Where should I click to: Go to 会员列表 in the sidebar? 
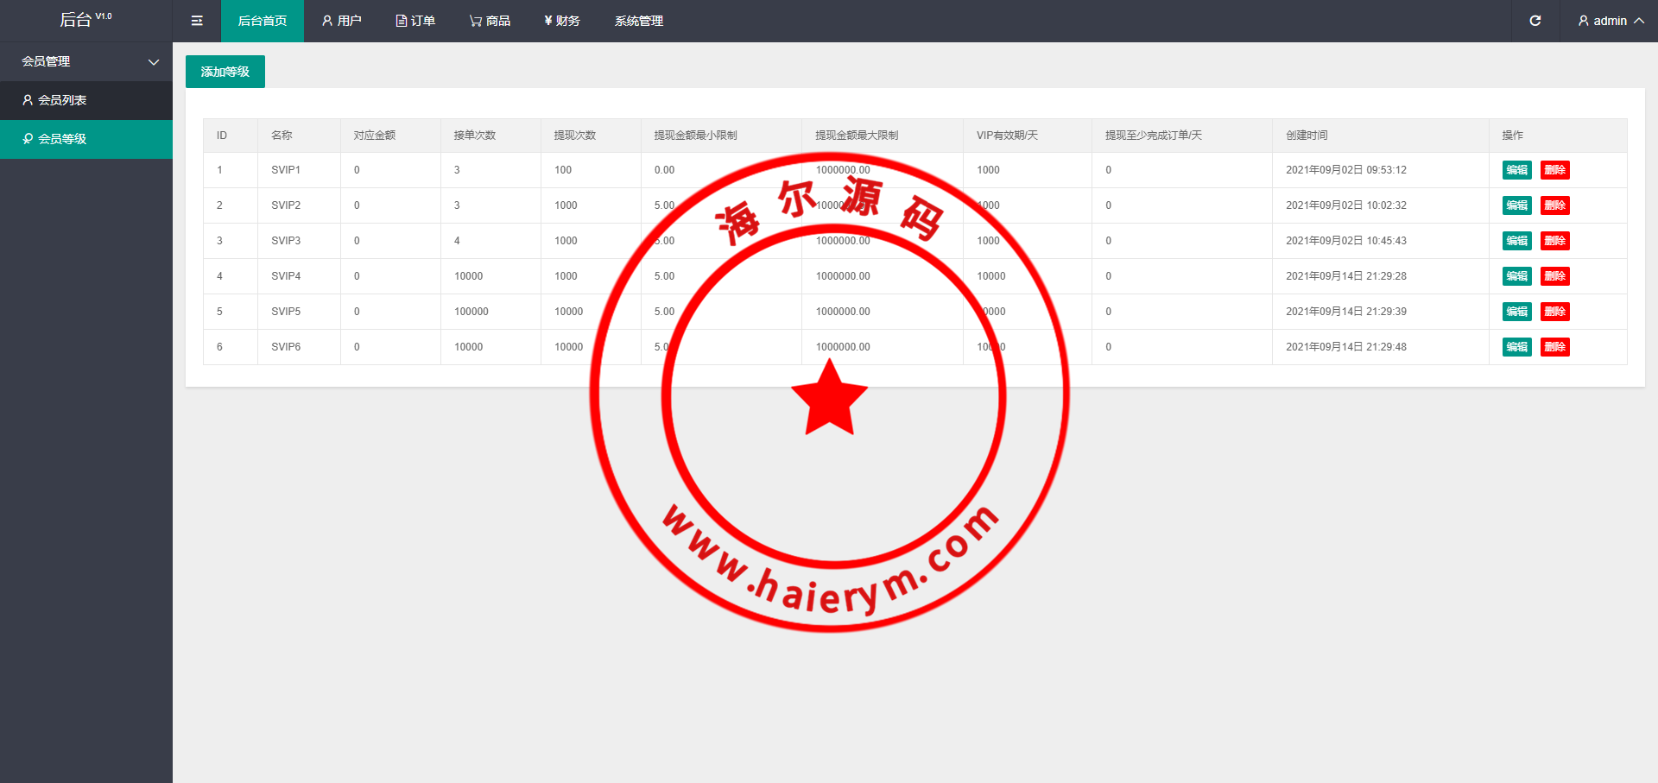pyautogui.click(x=62, y=100)
